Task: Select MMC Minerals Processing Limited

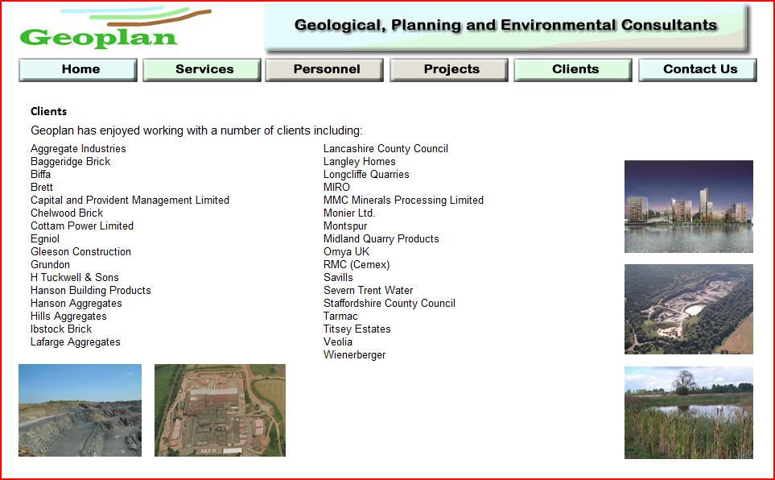Action: coord(403,200)
